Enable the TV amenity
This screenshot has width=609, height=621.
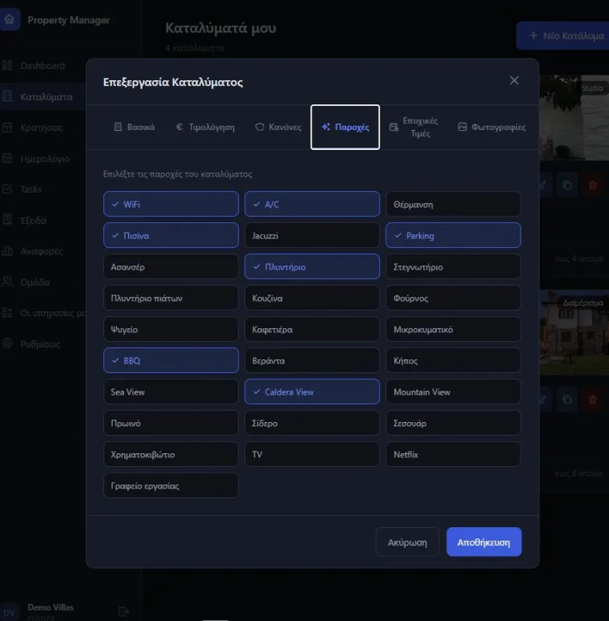(x=312, y=454)
